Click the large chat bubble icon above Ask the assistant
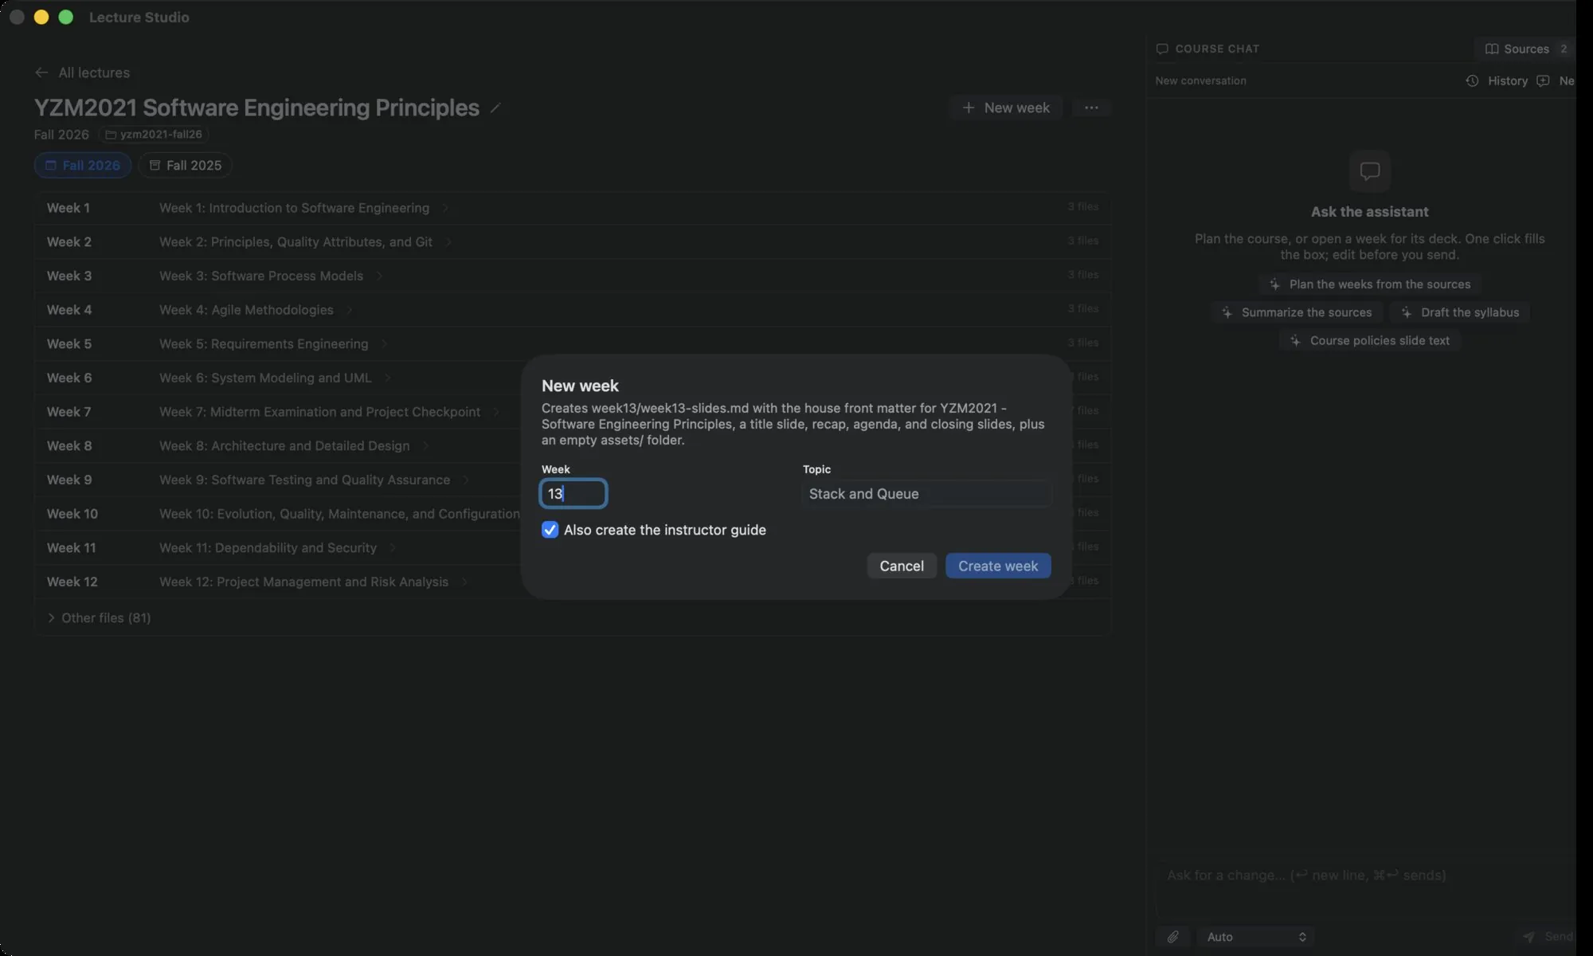 pos(1370,170)
